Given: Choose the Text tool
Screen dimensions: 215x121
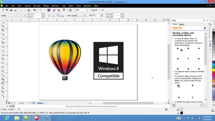Looking at the screenshot, I should click(3, 63).
